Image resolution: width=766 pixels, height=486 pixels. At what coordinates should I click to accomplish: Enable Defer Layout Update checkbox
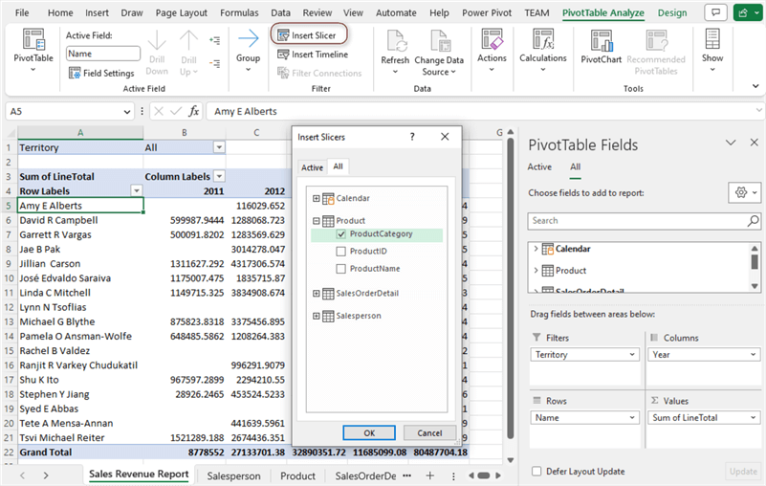point(536,471)
